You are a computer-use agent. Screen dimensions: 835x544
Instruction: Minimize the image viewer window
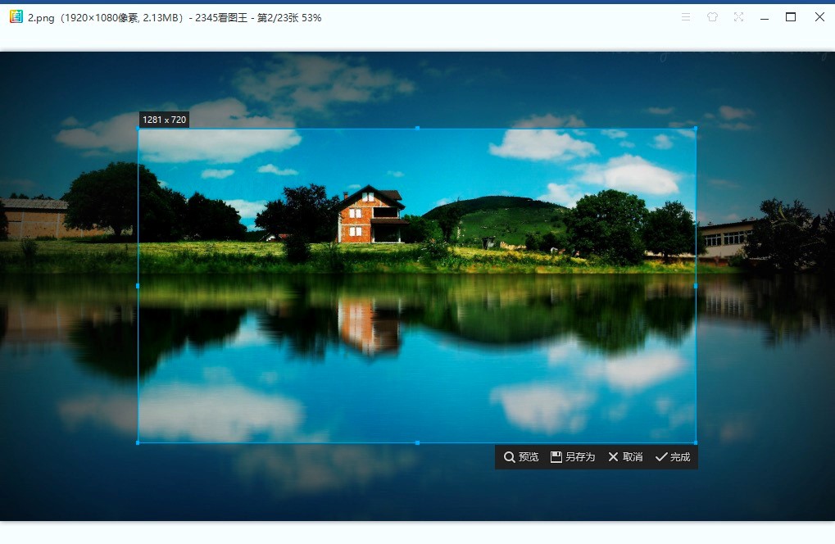765,17
